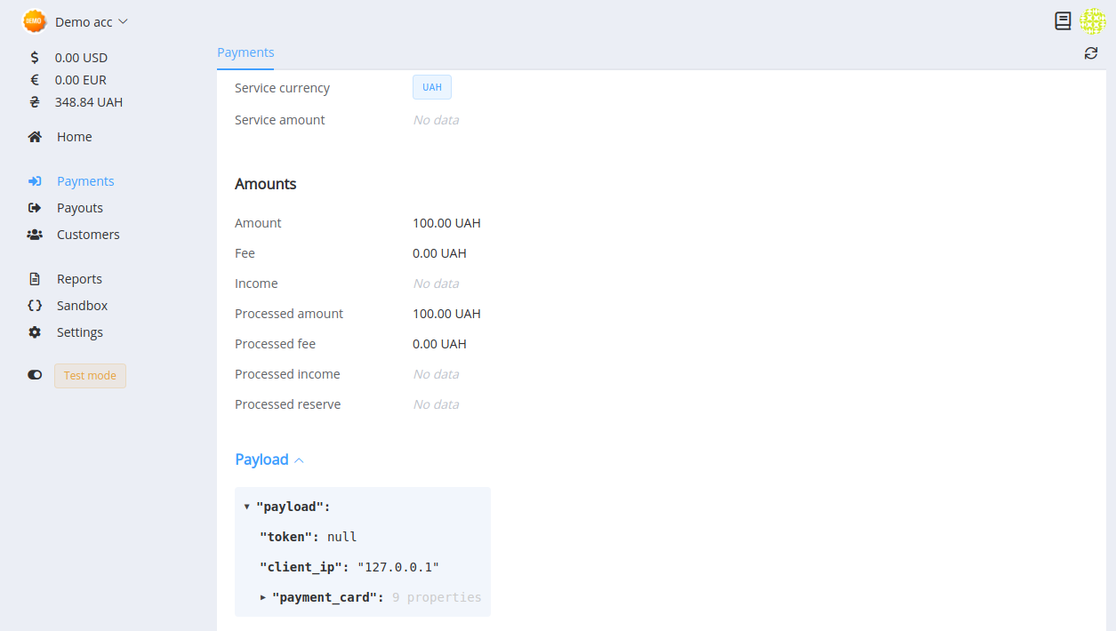
Task: Collapse the payload JSON node triangle
Action: coord(246,506)
